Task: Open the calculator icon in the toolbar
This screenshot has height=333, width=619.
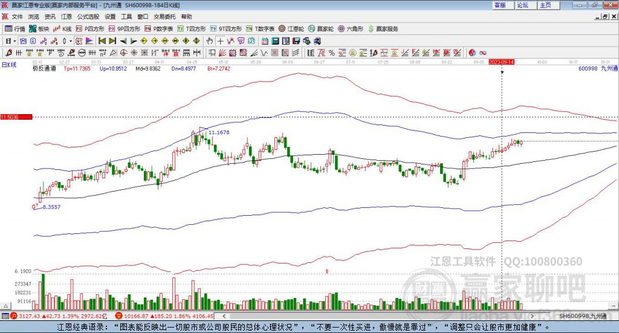Action: click(275, 40)
